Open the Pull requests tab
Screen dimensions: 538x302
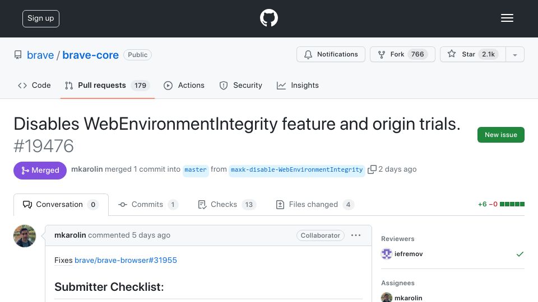[x=108, y=85]
